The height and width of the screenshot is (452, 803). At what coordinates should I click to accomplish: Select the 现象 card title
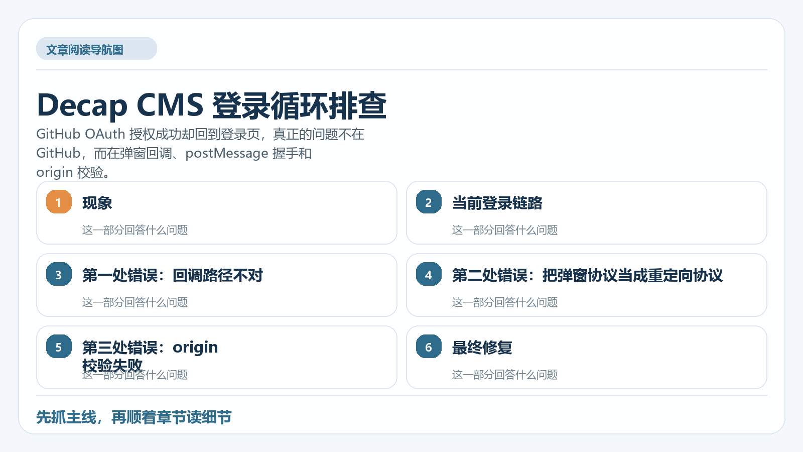[97, 203]
